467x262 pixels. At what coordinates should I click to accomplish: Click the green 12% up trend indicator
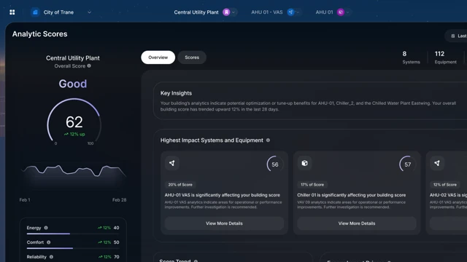pos(74,134)
